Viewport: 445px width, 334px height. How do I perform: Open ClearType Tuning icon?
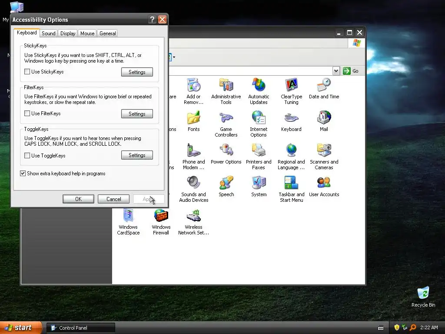coord(291,91)
